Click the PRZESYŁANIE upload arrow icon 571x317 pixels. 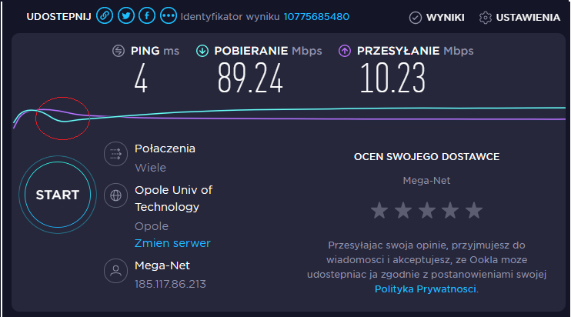[345, 51]
